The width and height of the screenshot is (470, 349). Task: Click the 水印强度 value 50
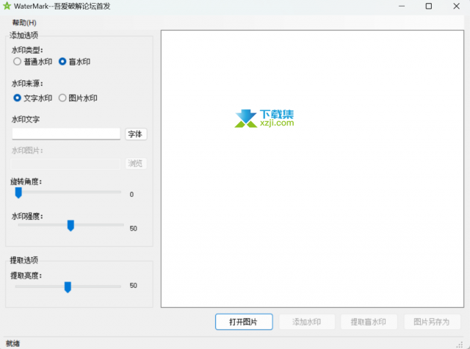click(134, 229)
